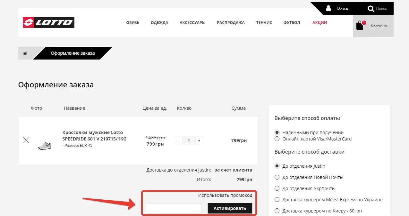Click the quantity field showing 1
Screen dimensions: 409x216
point(189,140)
